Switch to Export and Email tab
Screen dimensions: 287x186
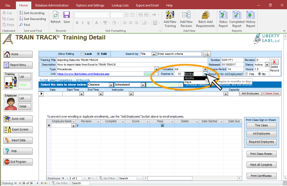click(147, 6)
